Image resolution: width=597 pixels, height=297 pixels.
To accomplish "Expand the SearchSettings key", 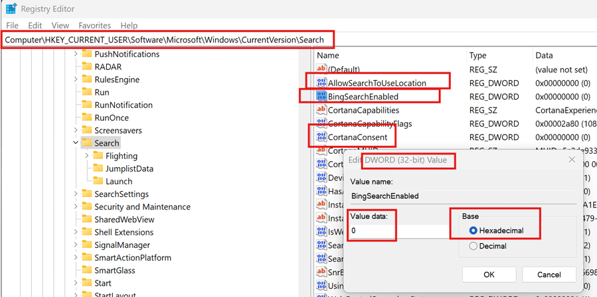I will [x=76, y=194].
